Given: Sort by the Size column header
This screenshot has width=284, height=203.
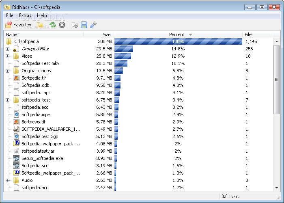Looking at the screenshot, I should 99,35.
